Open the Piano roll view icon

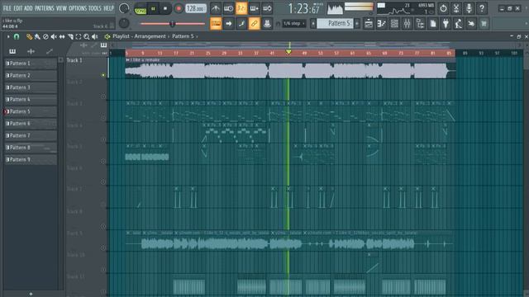[x=382, y=24]
